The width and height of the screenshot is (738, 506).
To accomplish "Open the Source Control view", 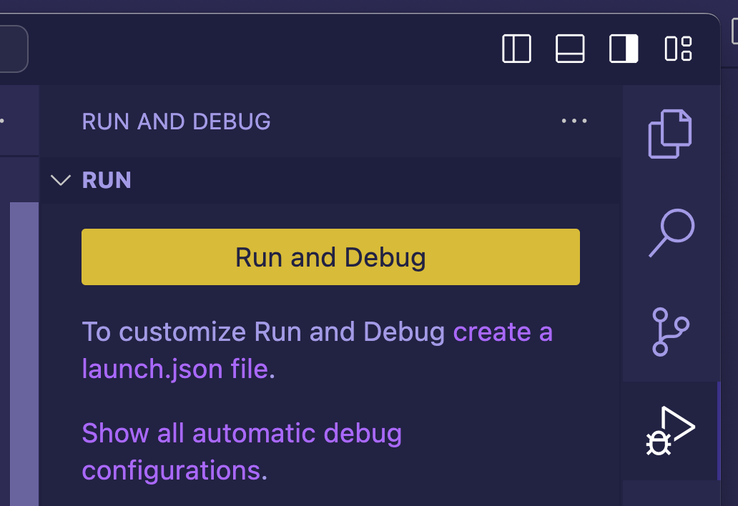I will (671, 330).
